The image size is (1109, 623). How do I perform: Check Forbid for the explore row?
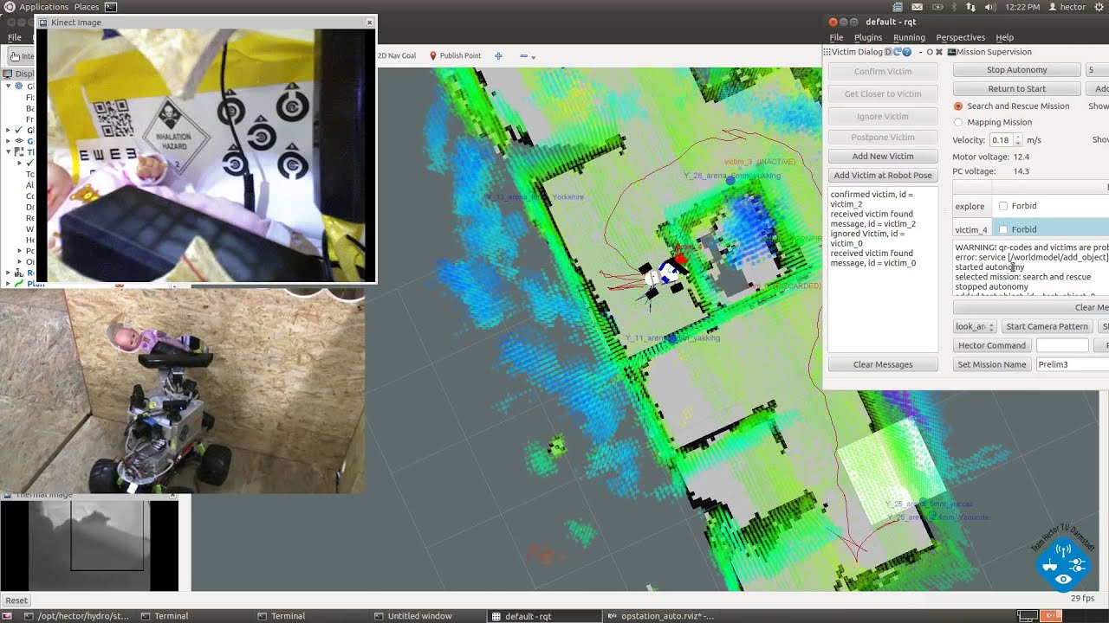pyautogui.click(x=1003, y=206)
